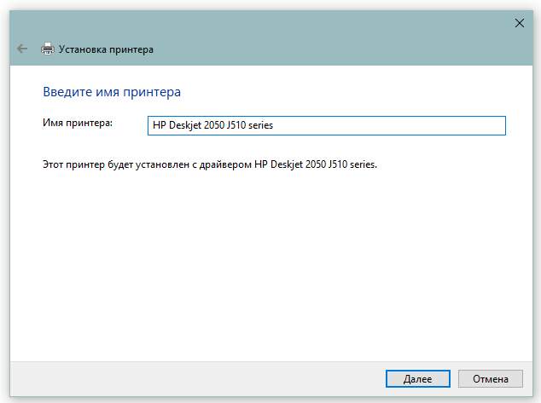Click the word 'series' in name field
The height and width of the screenshot is (403, 541).
(260, 125)
